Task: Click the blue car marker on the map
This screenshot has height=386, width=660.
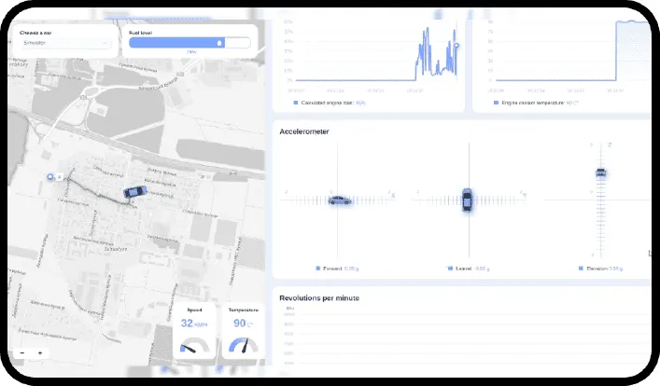Action: pos(135,191)
